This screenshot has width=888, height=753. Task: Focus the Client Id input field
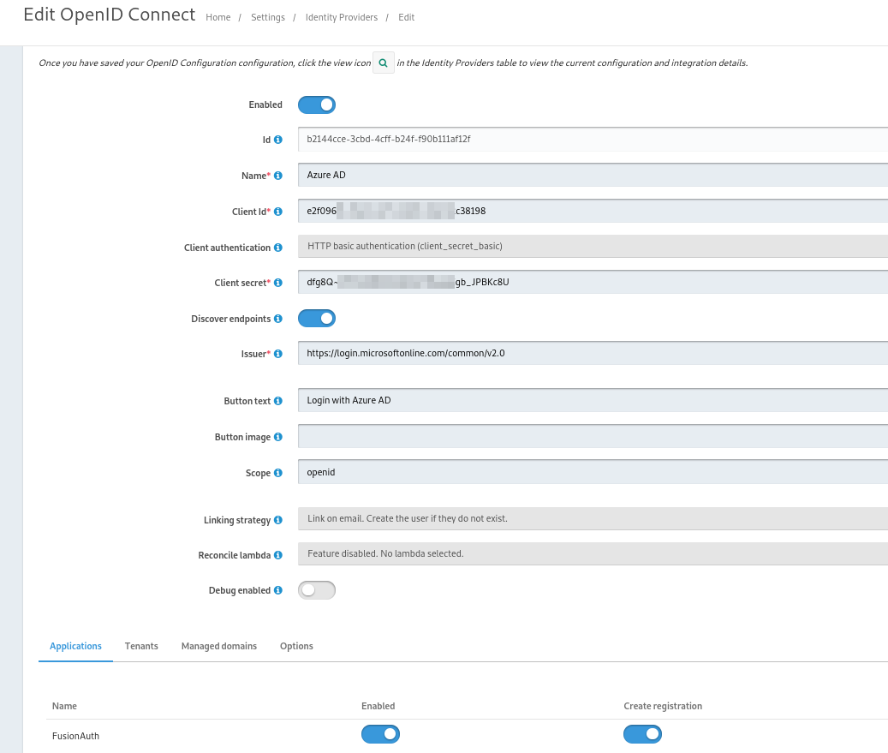click(x=593, y=211)
